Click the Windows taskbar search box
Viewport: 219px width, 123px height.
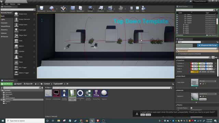point(25,121)
